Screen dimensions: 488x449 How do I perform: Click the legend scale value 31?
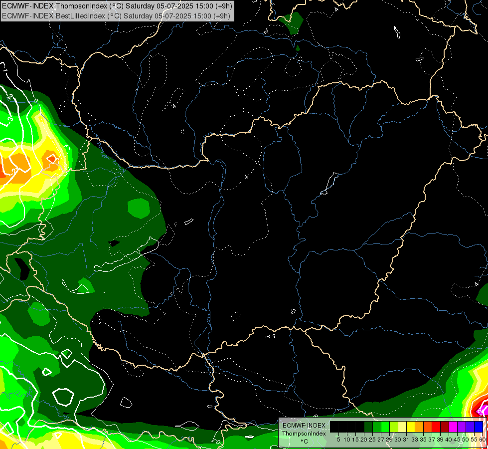406,440
